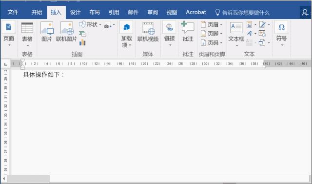Click the quick parts icon
Viewport: 312px width, 184px height.
click(x=249, y=24)
